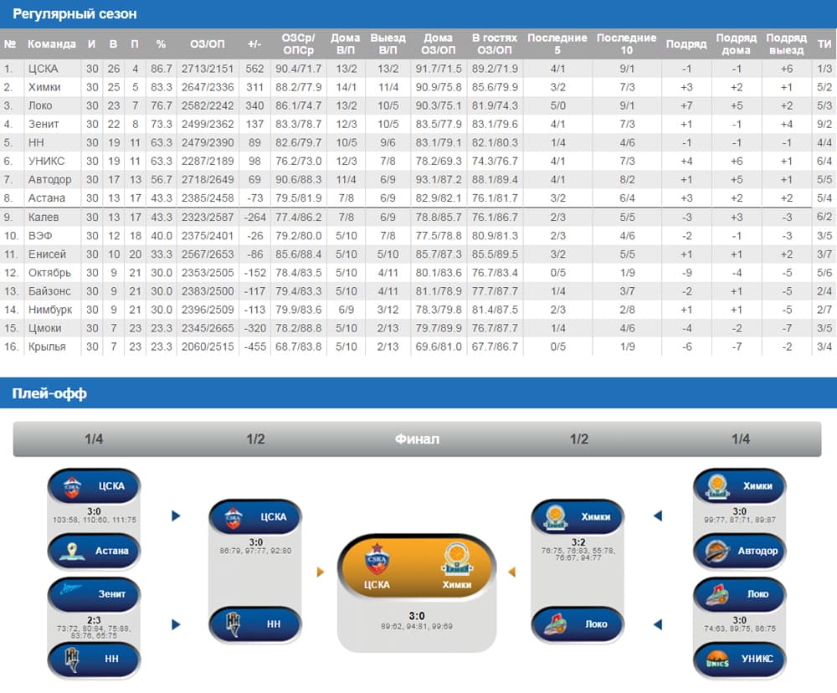Viewport: 837px width, 693px height.
Task: Click the Khimki logo in the final matchup
Action: pyautogui.click(x=456, y=560)
